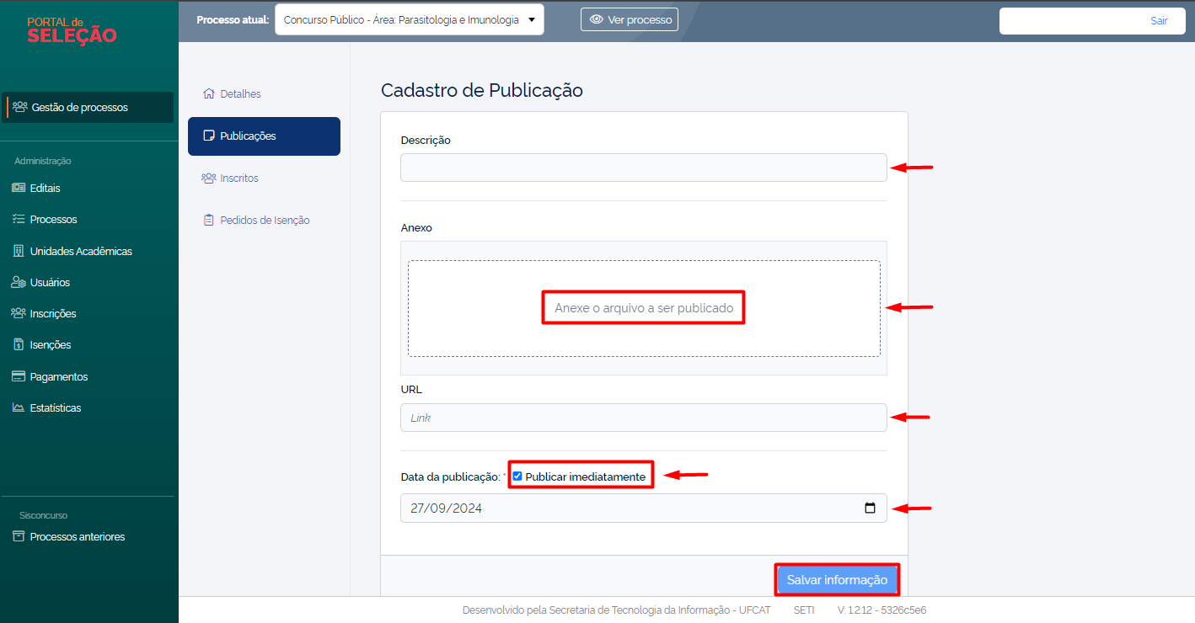Open the Detalhes tab label
The image size is (1195, 623).
pos(241,93)
